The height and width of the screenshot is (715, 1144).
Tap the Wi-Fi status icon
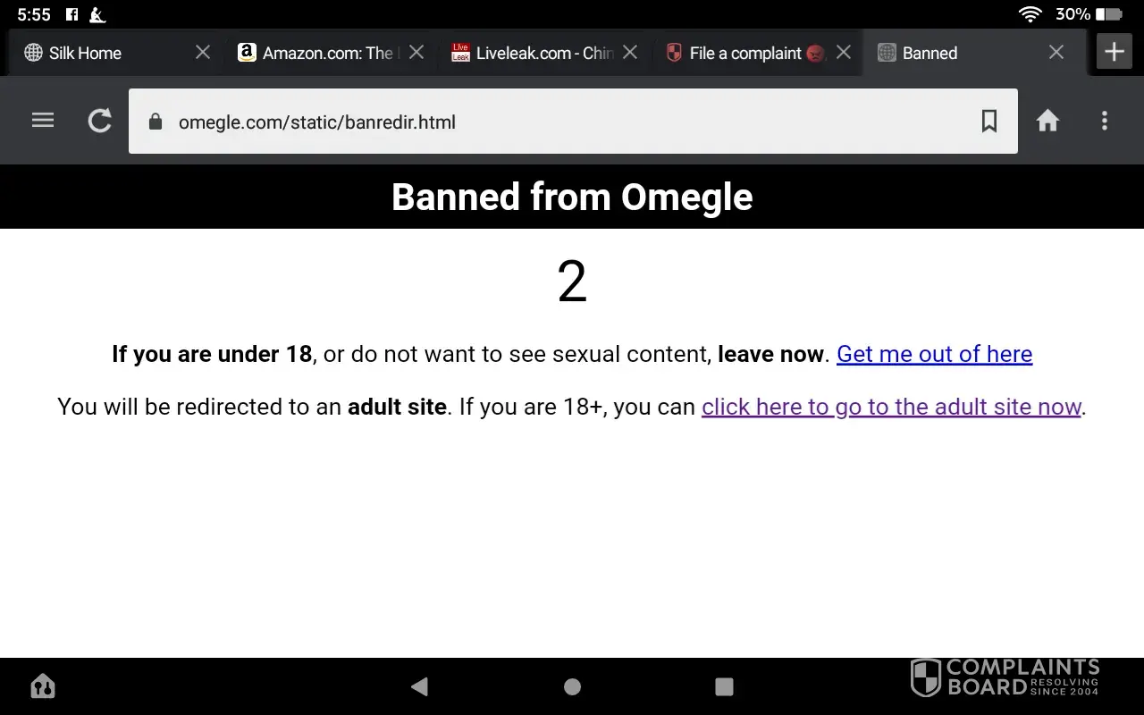(1030, 14)
